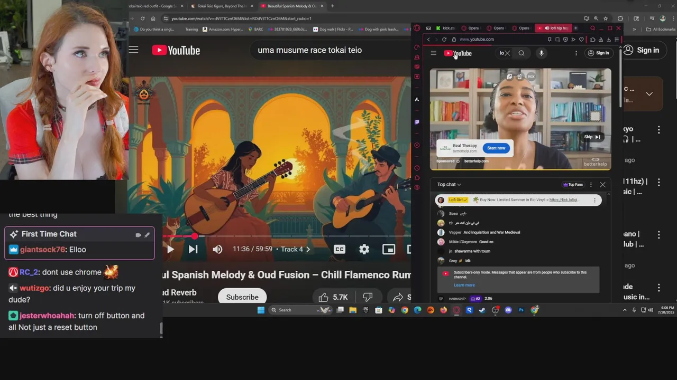Open video player settings gear
The width and height of the screenshot is (677, 380).
pyautogui.click(x=364, y=249)
